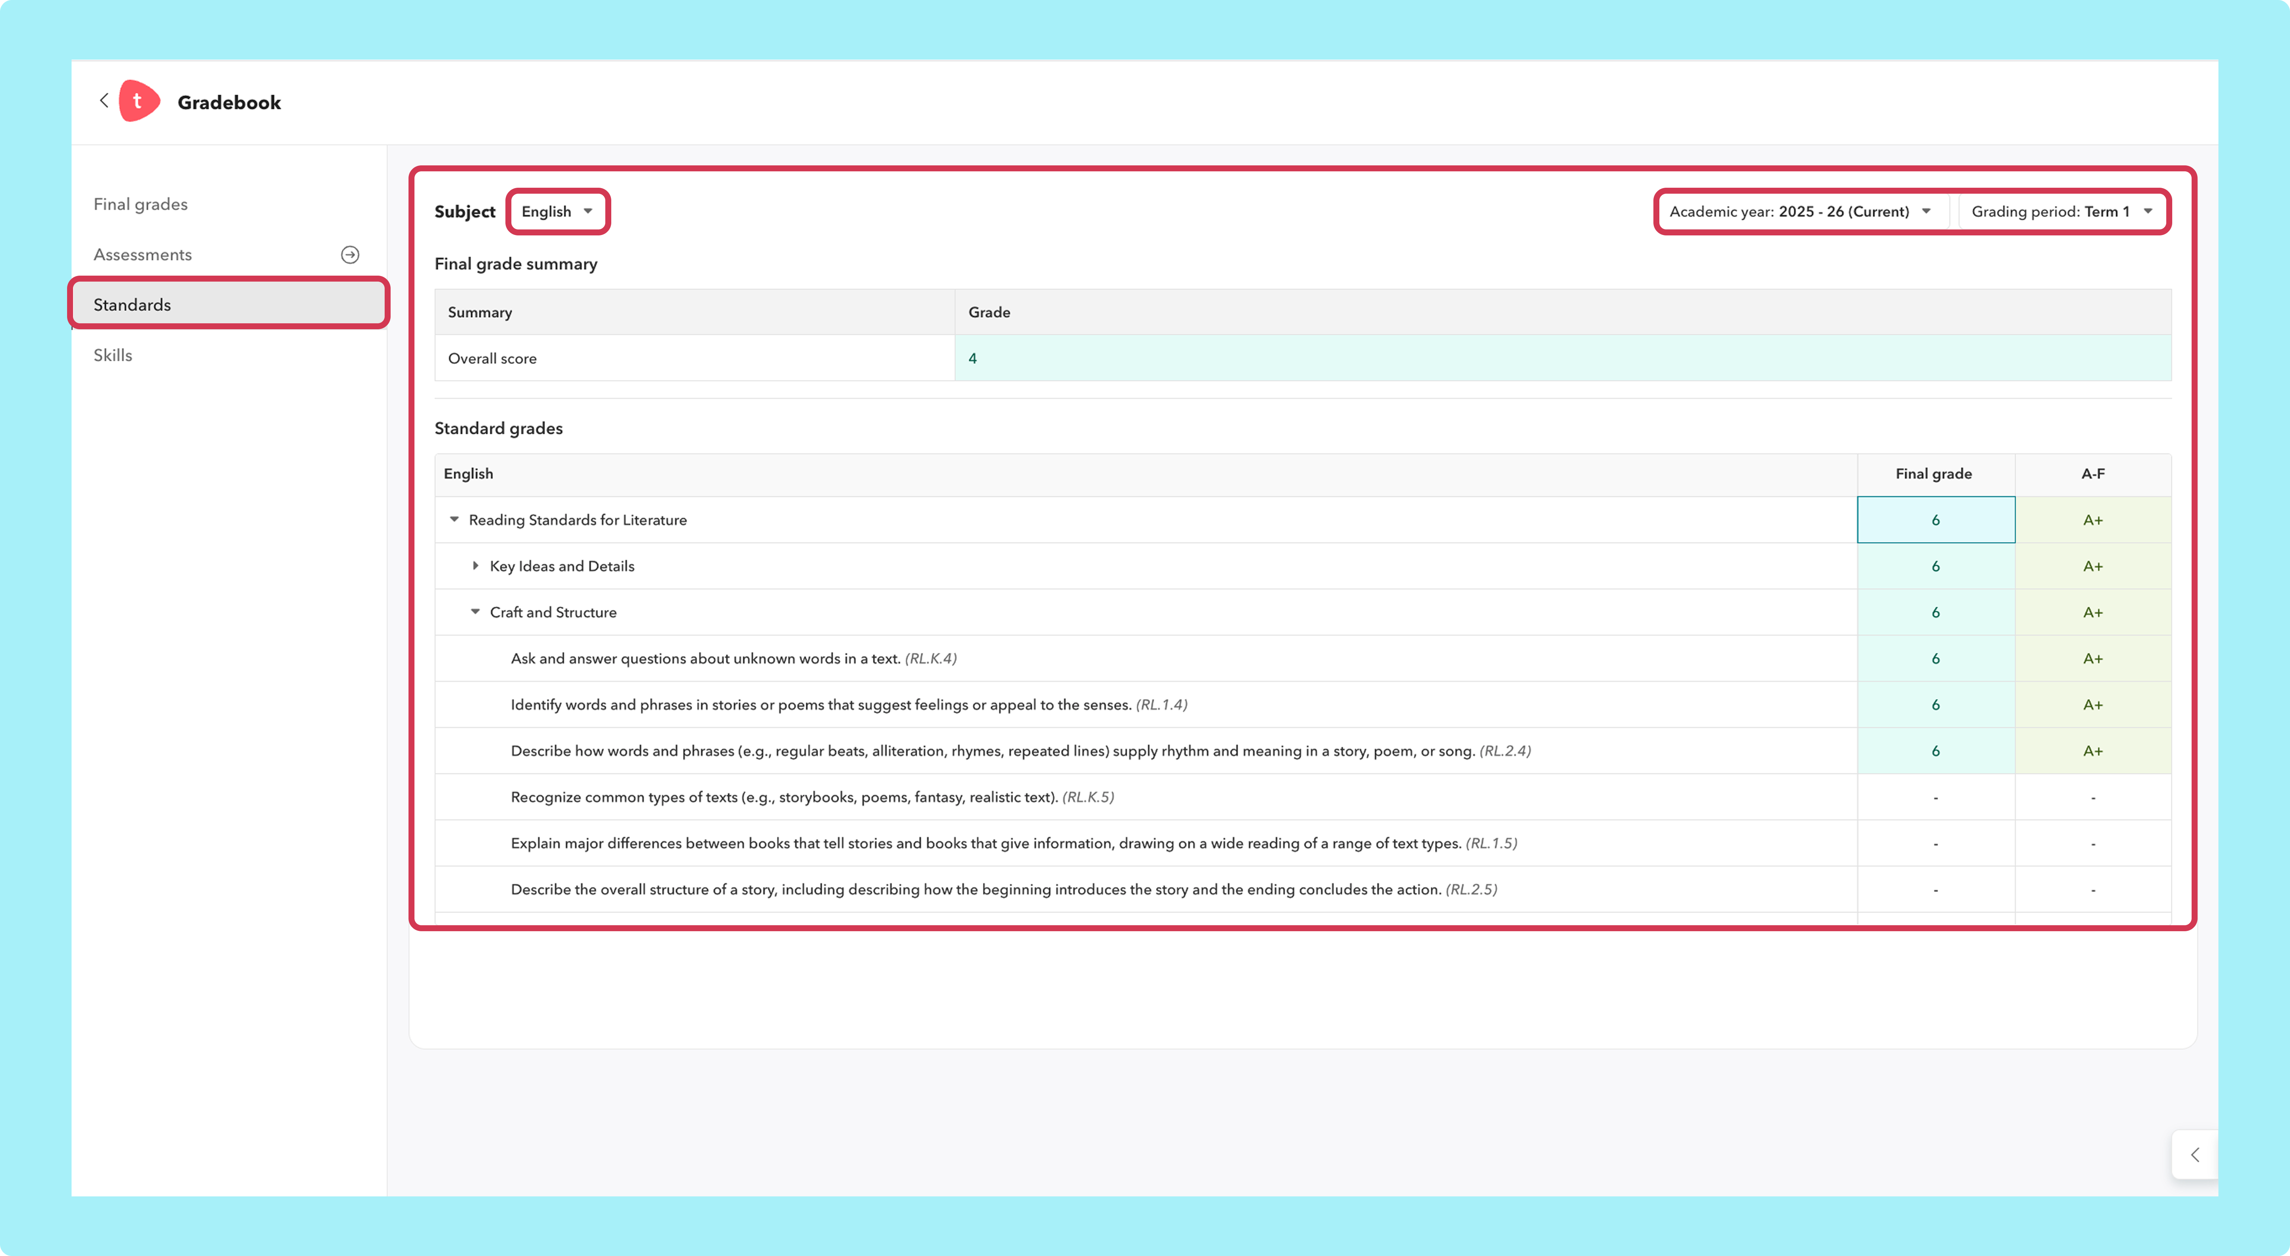Click the RL.1.5 standard text
The image size is (2290, 1256).
click(x=1013, y=843)
